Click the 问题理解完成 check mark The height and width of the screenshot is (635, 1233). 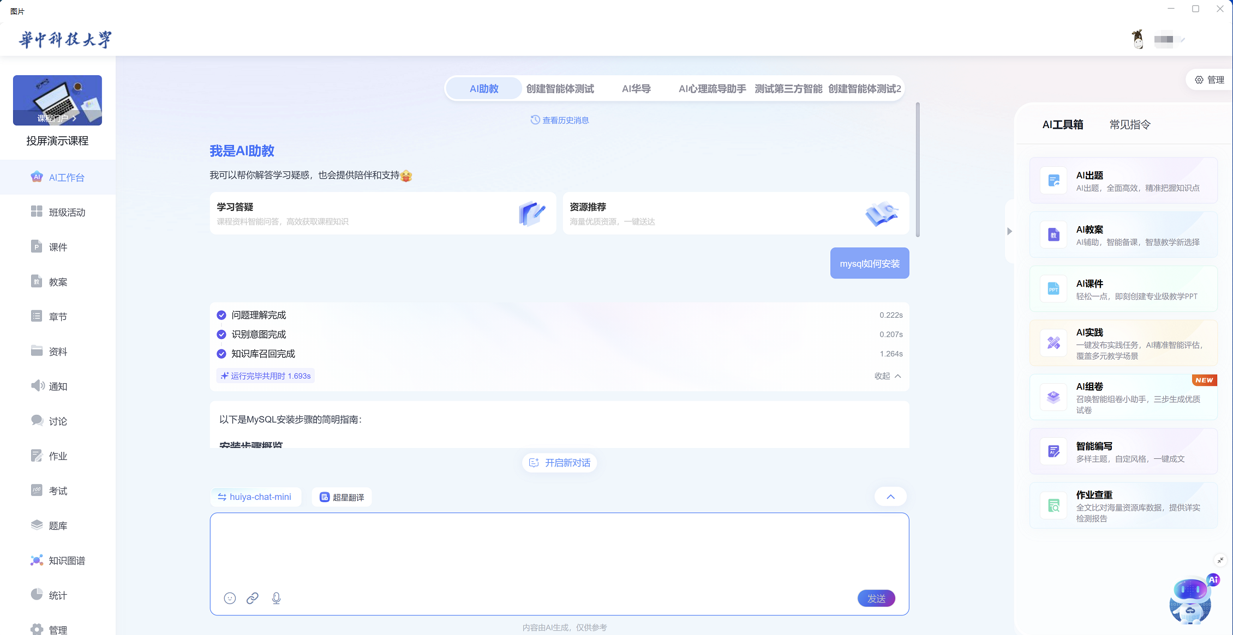pyautogui.click(x=222, y=315)
